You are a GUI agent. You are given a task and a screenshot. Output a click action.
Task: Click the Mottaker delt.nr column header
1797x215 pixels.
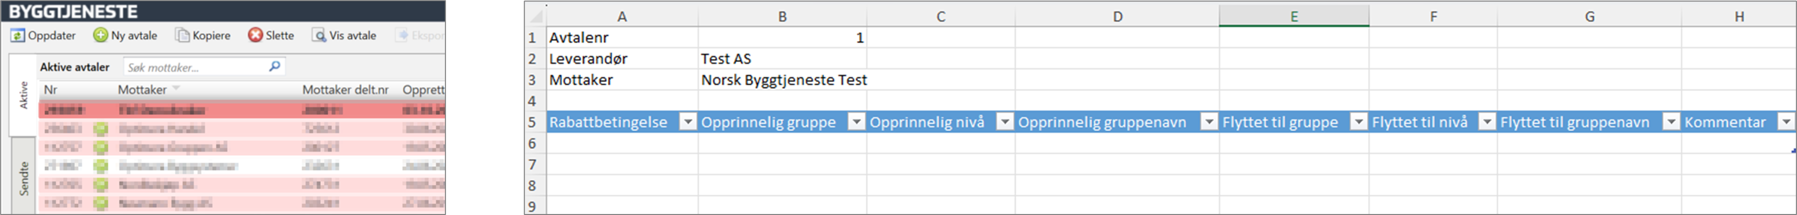pyautogui.click(x=345, y=90)
